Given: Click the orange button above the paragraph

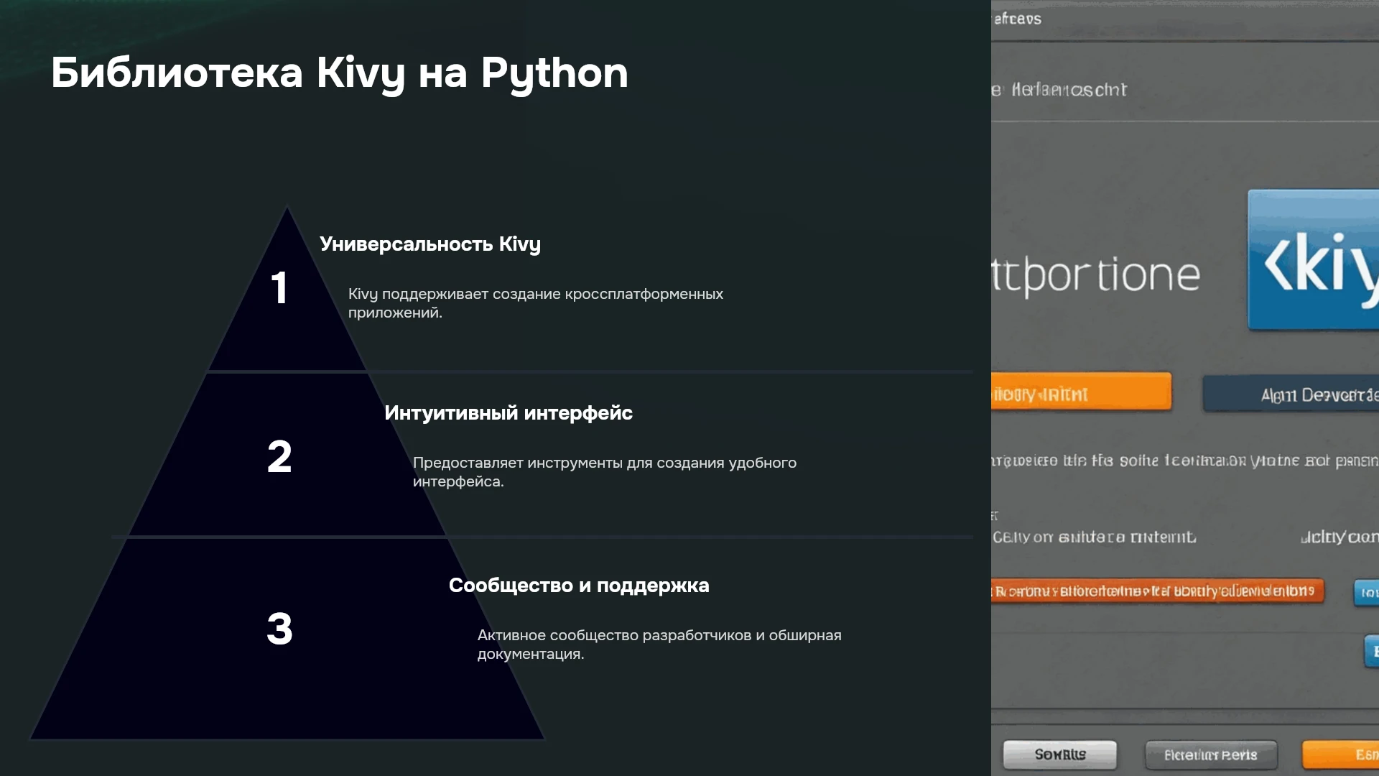Looking at the screenshot, I should pos(1081,392).
